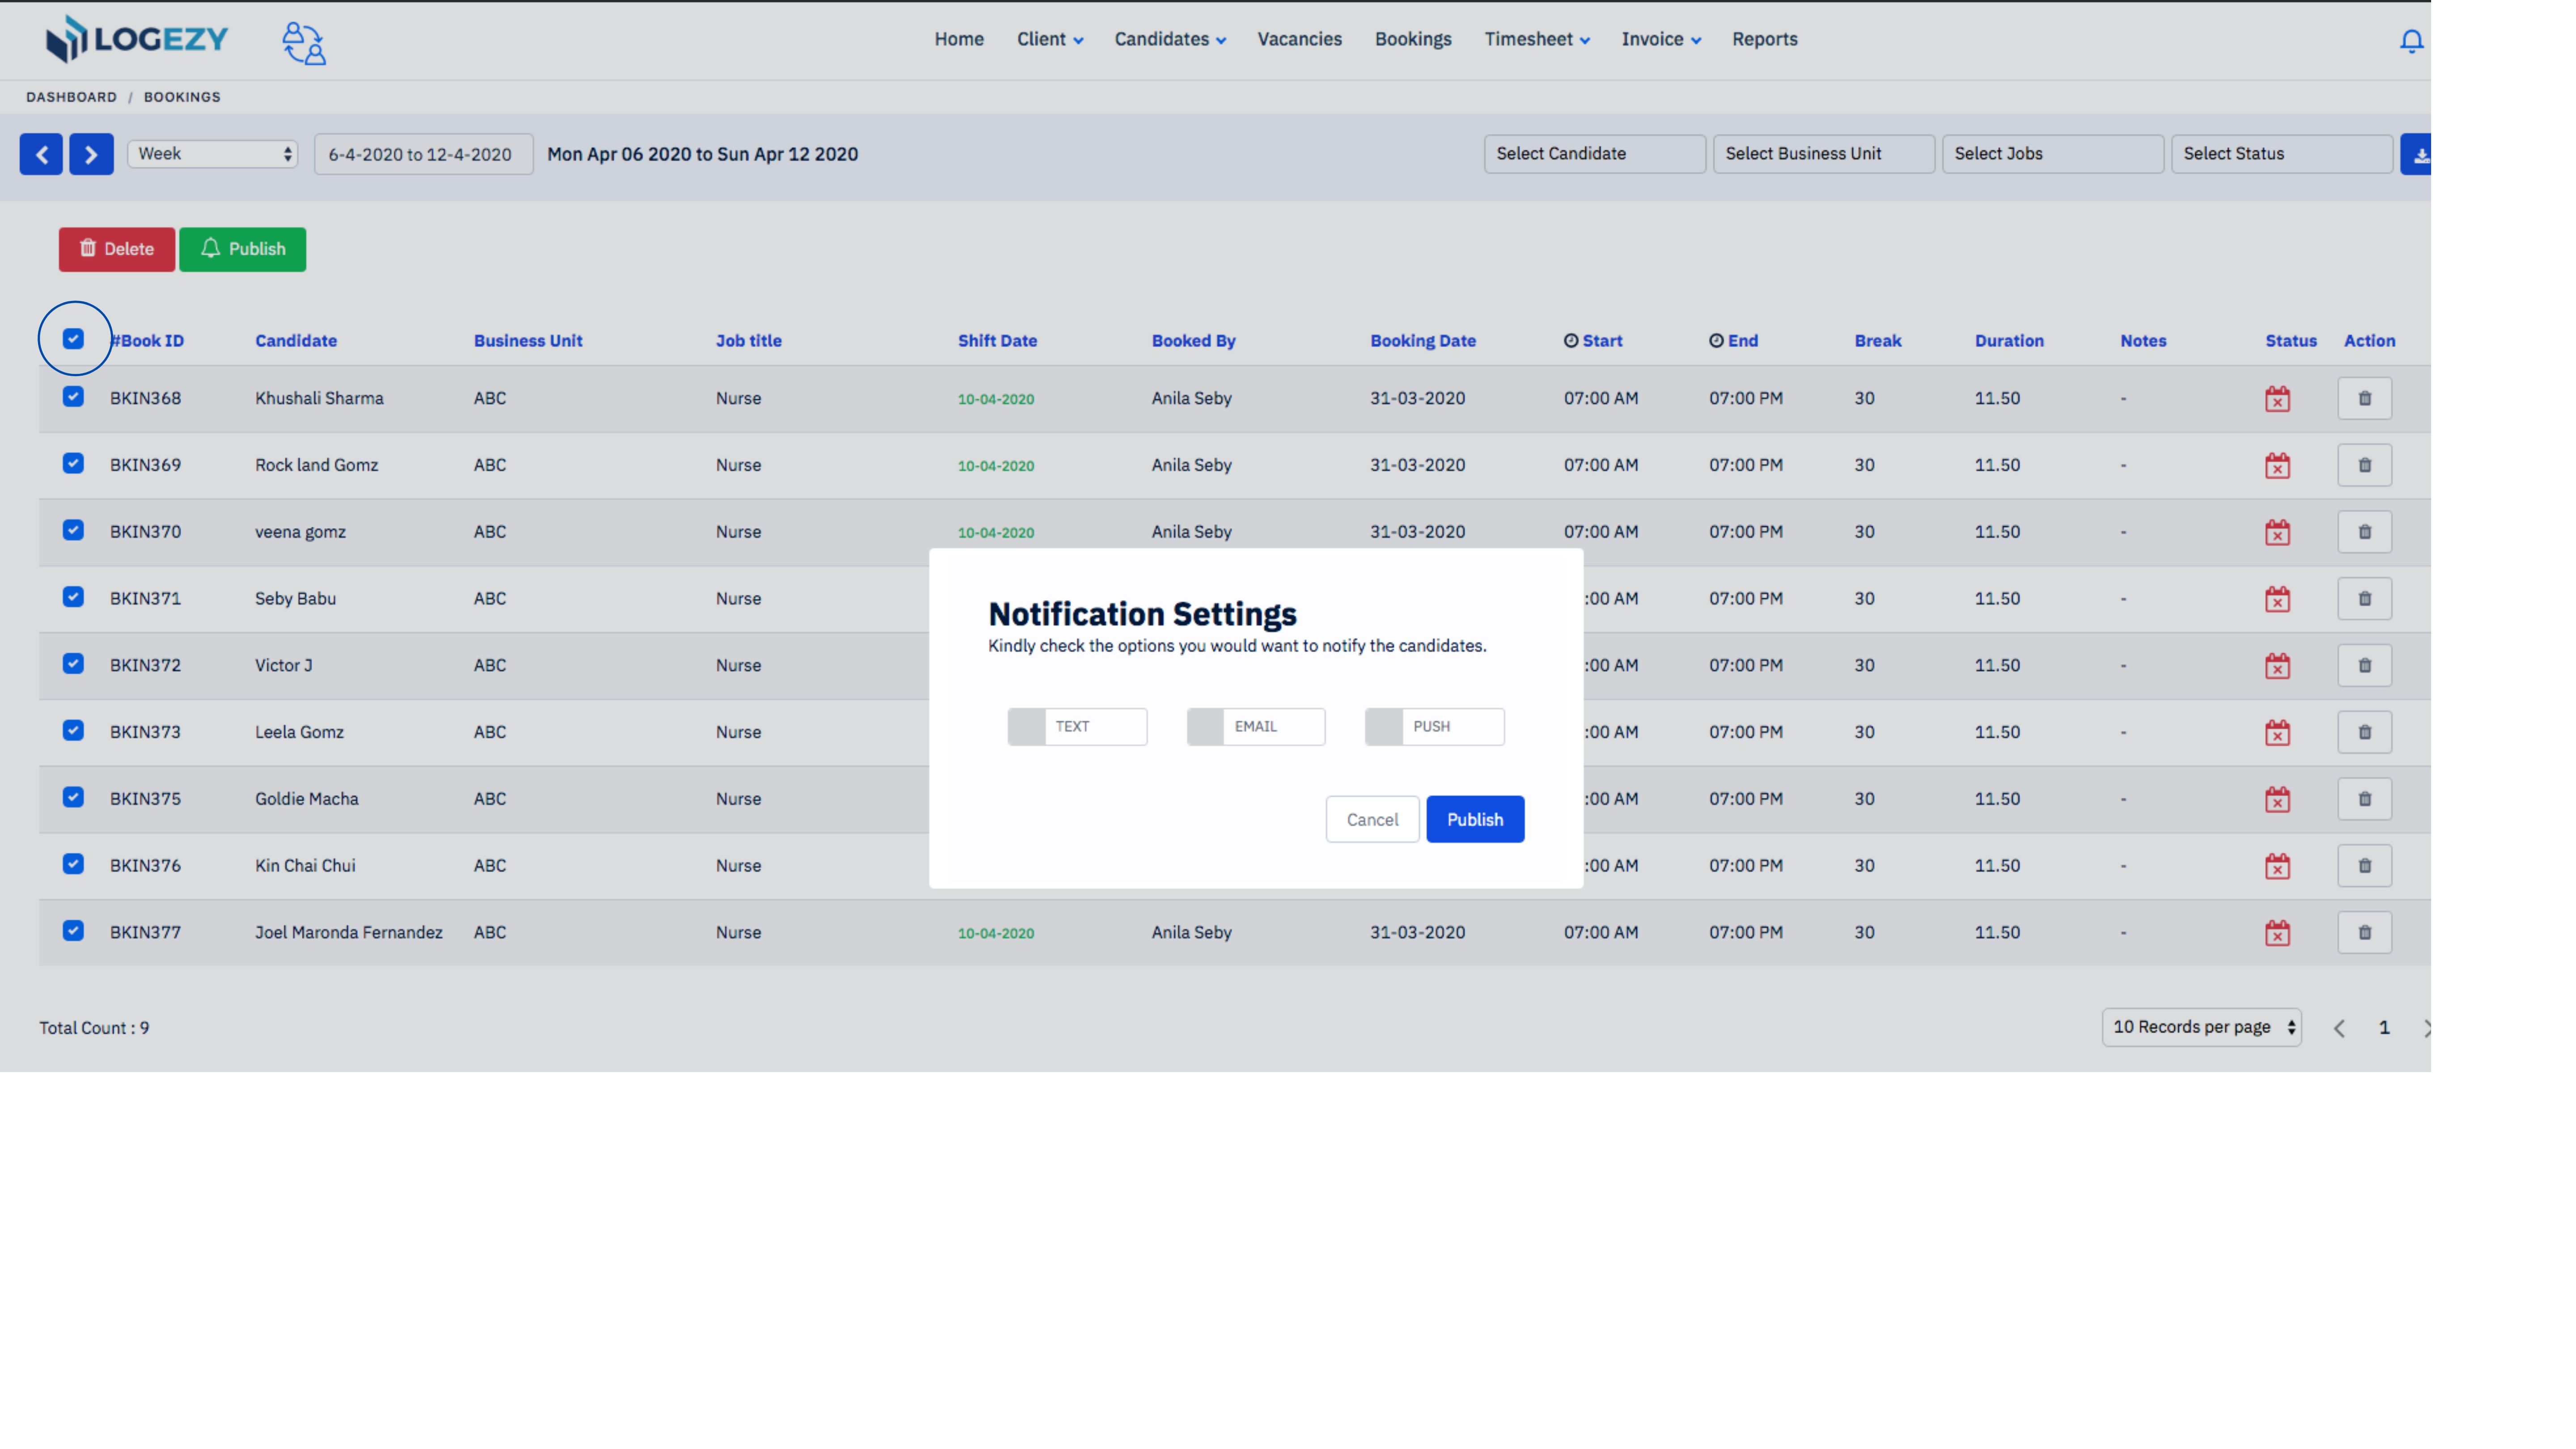Expand the Timesheet menu

pyautogui.click(x=1537, y=40)
